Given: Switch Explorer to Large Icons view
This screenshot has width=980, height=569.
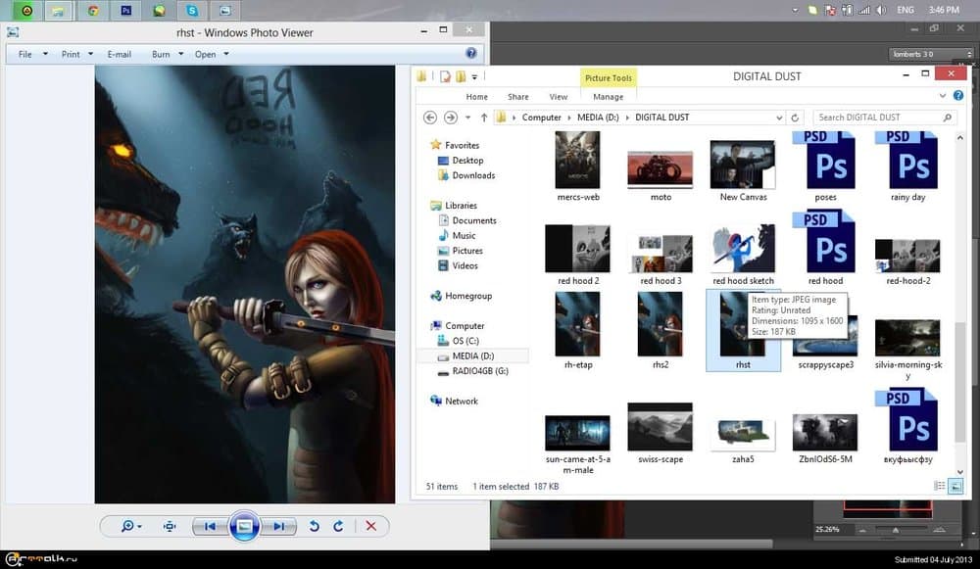Looking at the screenshot, I should coord(955,486).
